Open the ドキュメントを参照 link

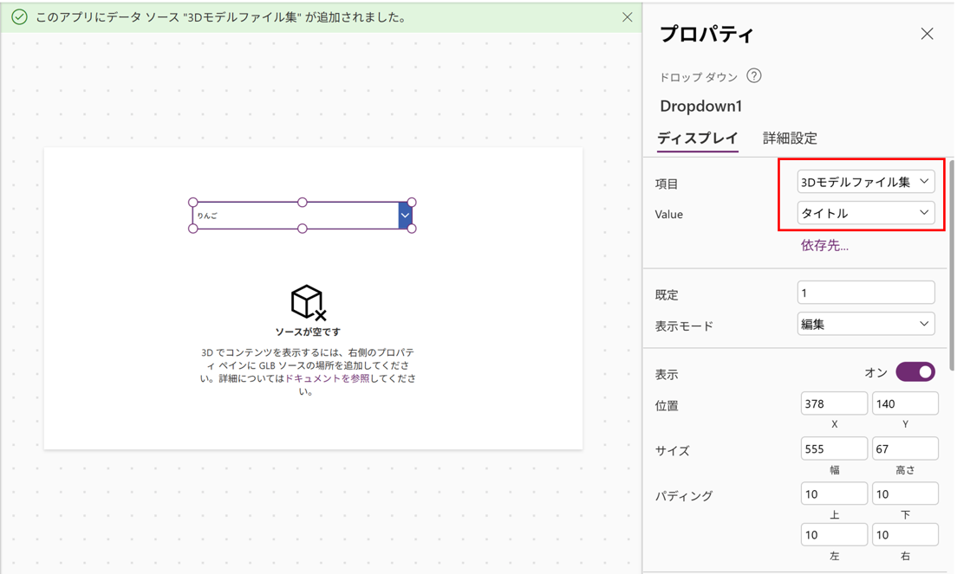click(x=327, y=378)
